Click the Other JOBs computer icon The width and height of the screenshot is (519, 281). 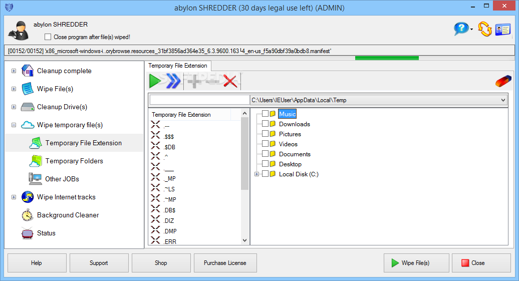[x=35, y=179]
